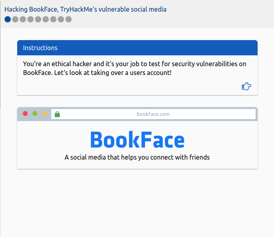Jump to the fifth progress dot
274x237 pixels.
click(38, 19)
